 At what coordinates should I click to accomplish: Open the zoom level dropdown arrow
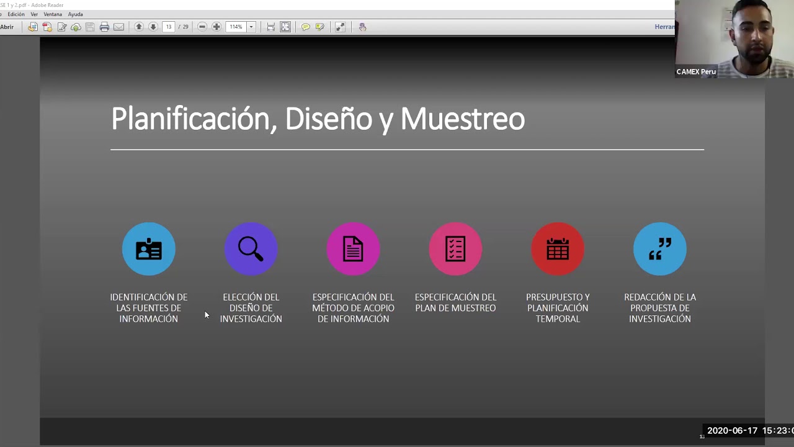pyautogui.click(x=251, y=27)
